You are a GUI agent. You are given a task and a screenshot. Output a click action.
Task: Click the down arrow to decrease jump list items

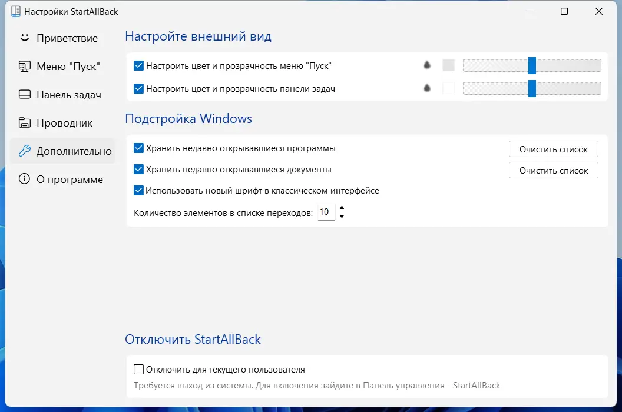coord(342,215)
